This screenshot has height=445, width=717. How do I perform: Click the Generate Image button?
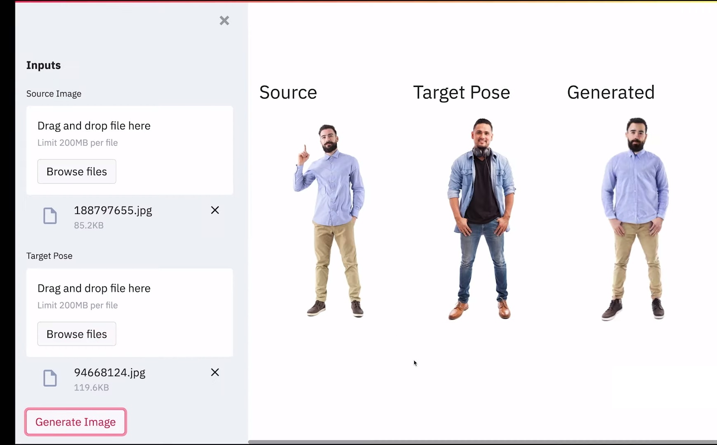click(75, 422)
